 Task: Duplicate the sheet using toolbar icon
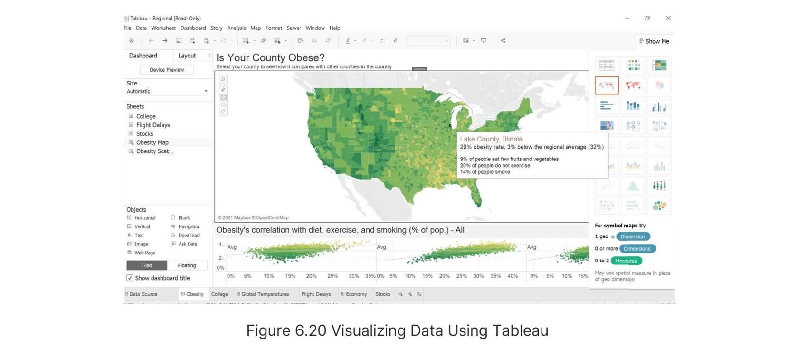(x=264, y=41)
